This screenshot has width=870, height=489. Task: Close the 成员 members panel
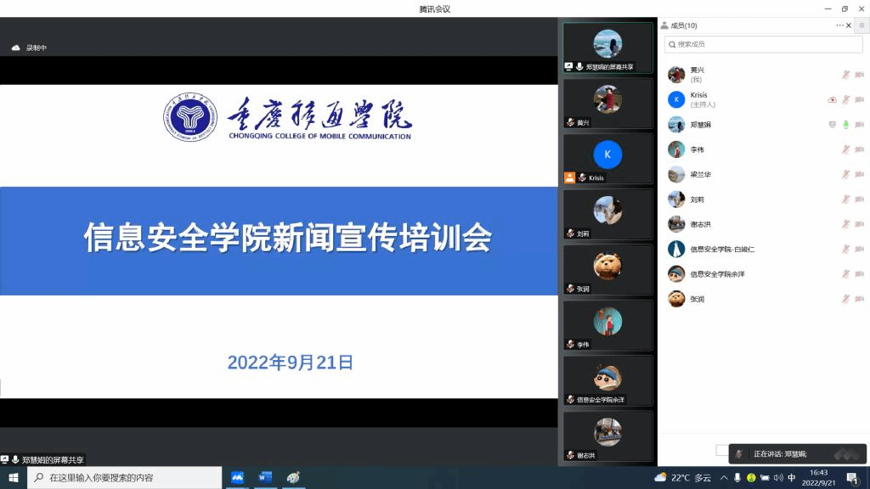pos(849,25)
